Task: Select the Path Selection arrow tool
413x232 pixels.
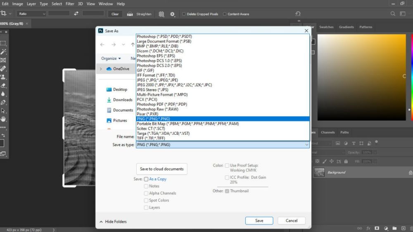Action: 3,110
